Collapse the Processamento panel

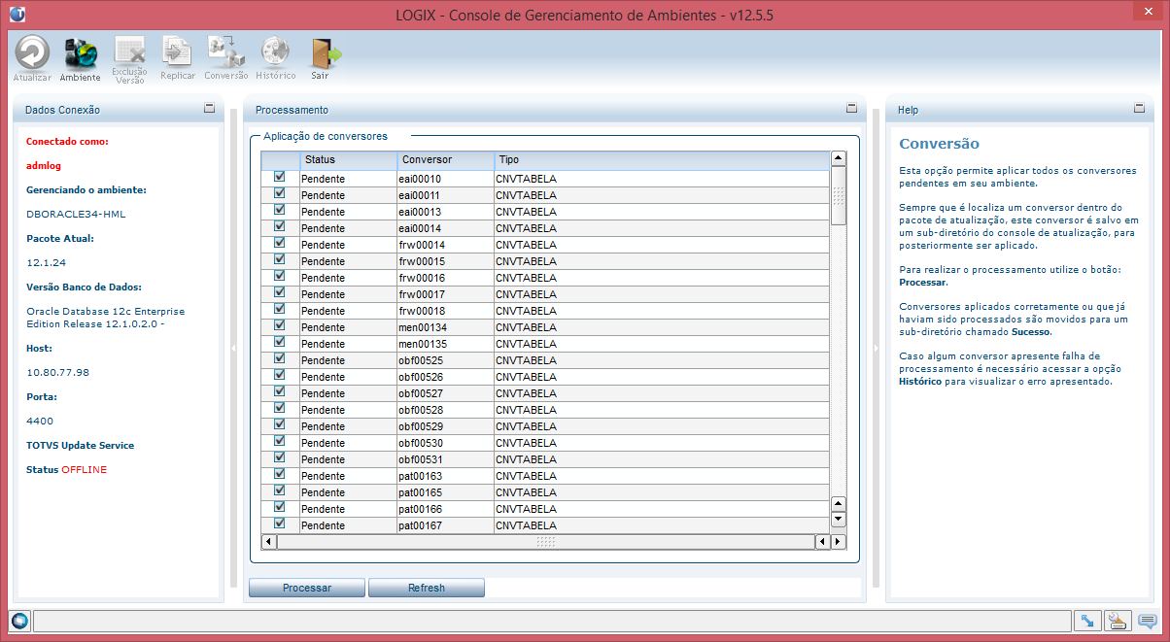point(851,109)
